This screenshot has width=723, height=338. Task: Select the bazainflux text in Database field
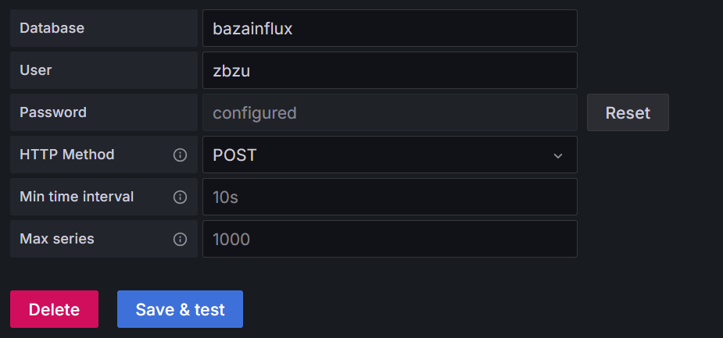pyautogui.click(x=252, y=29)
